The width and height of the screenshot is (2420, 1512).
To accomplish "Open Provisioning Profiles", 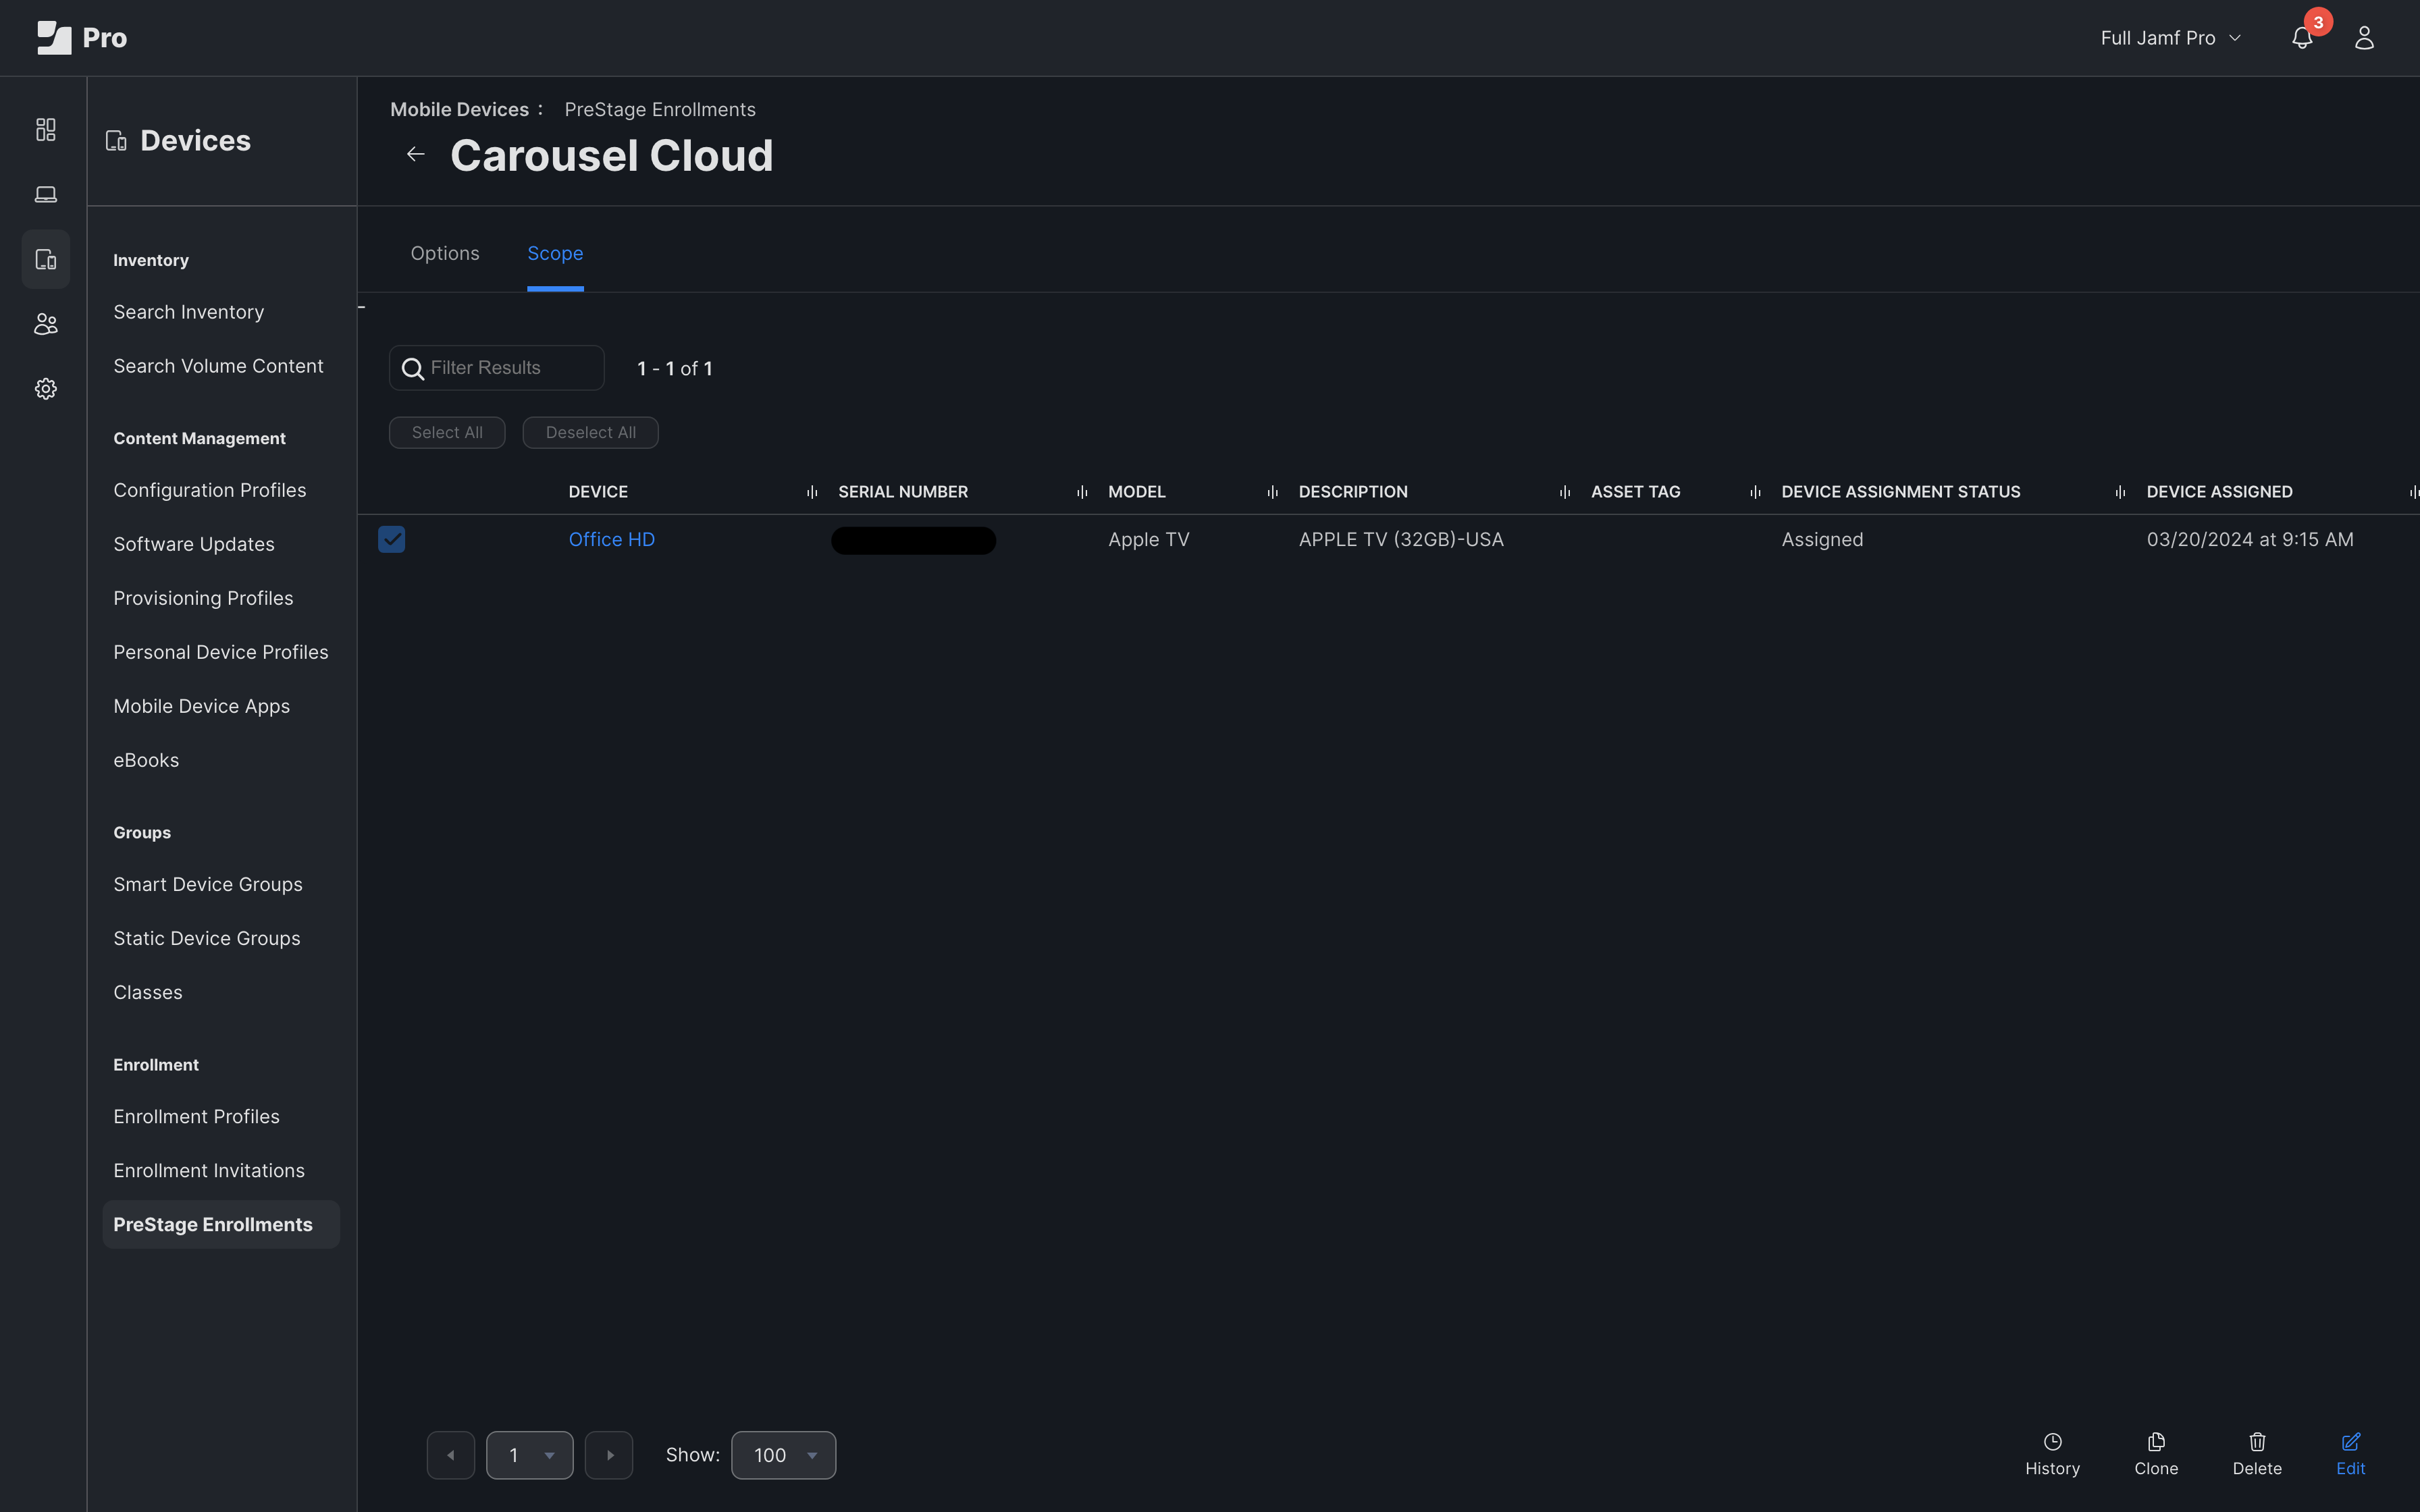I will [203, 598].
